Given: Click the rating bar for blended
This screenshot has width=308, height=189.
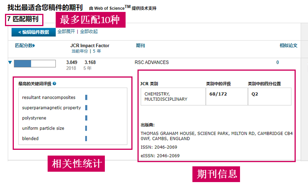Looking at the screenshot, I should [x=86, y=139].
